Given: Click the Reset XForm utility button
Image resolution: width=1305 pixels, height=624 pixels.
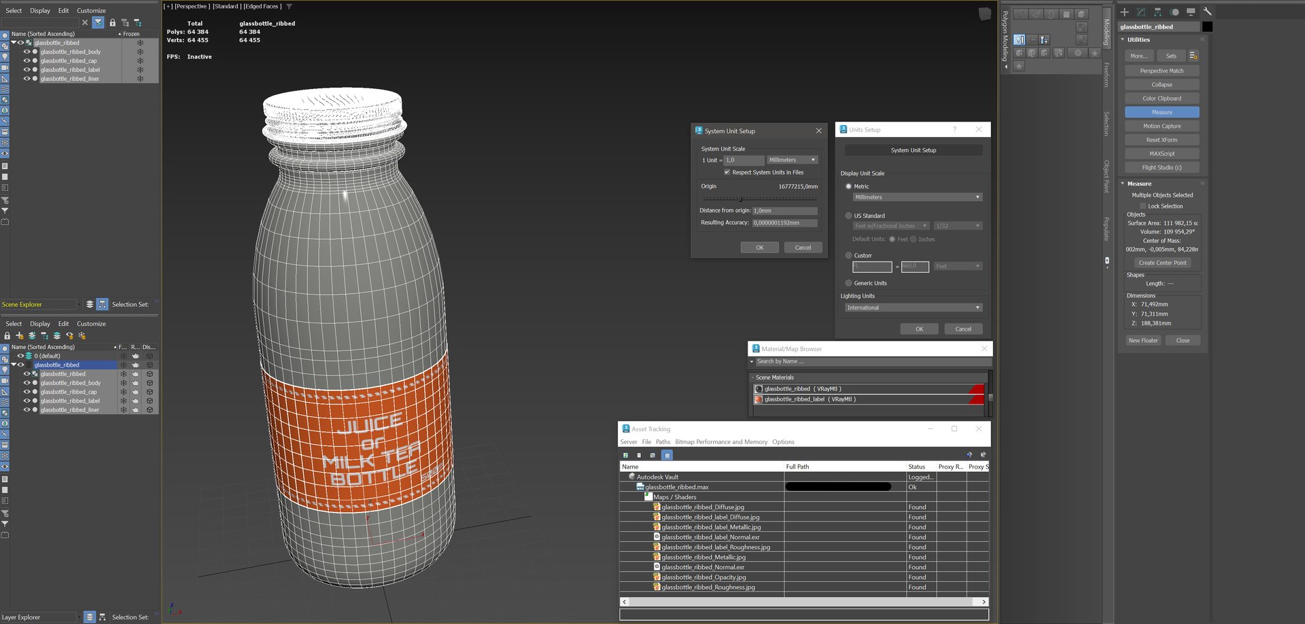Looking at the screenshot, I should point(1162,140).
